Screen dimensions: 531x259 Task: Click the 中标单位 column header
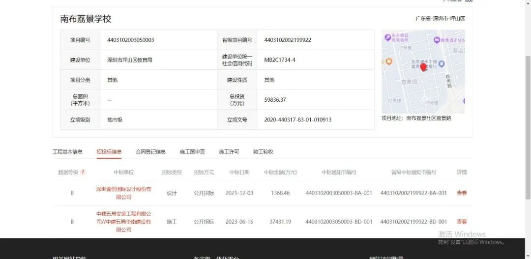(123, 173)
